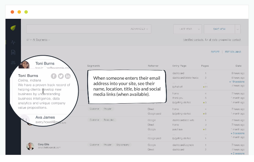254x162 pixels.
Task: Open Toni Burns' Twitter profile icon
Action: [x=61, y=76]
